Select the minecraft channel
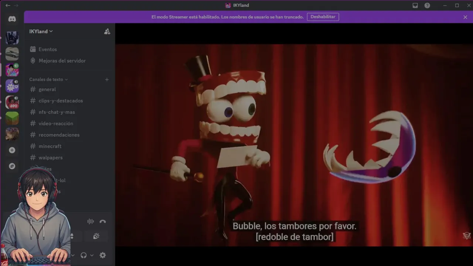473x266 pixels. (69, 146)
